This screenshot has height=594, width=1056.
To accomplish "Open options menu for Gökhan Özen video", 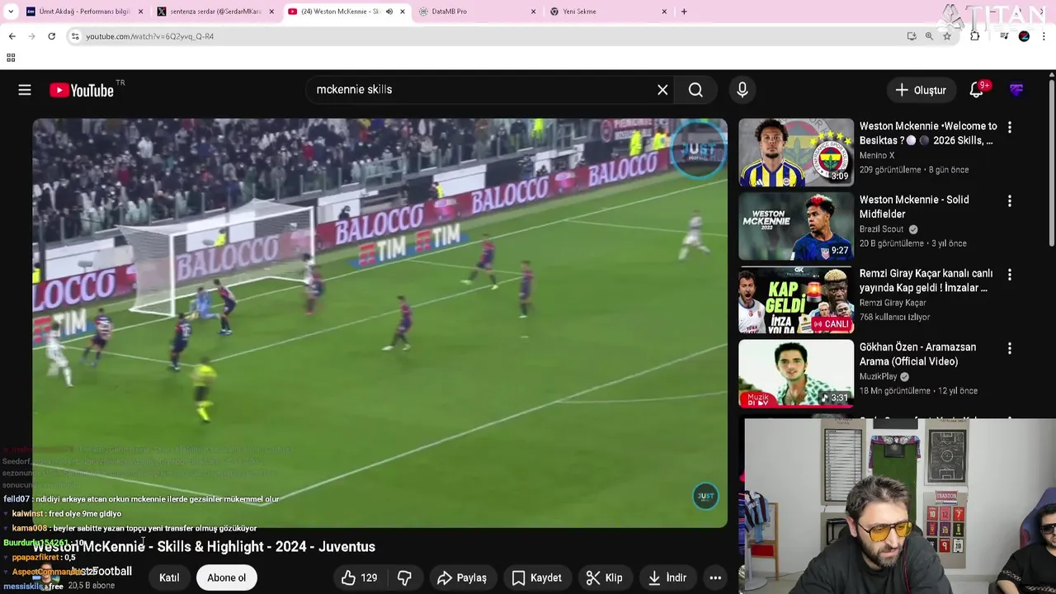I will (1010, 348).
